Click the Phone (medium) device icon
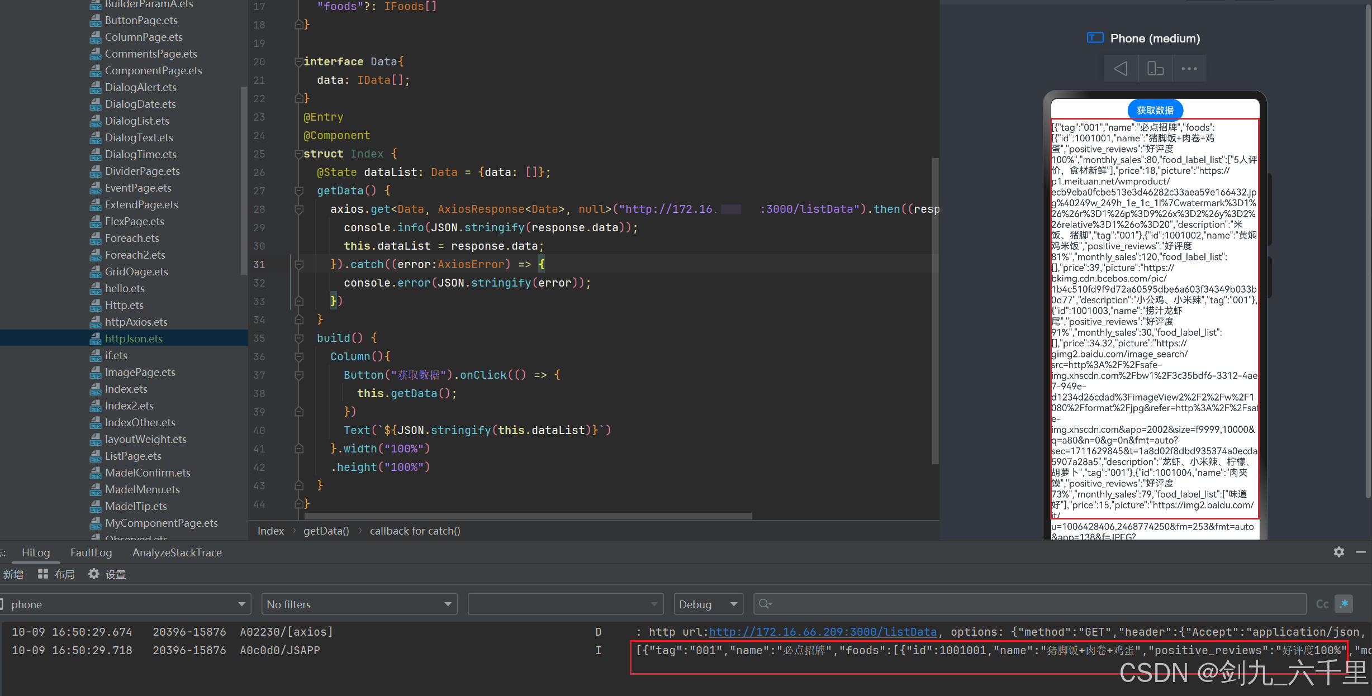Image resolution: width=1372 pixels, height=696 pixels. click(1095, 38)
